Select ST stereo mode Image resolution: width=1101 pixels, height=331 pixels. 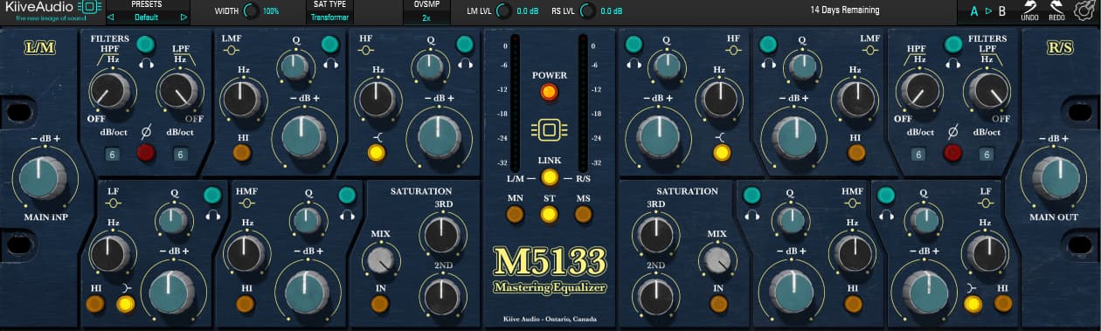(550, 214)
